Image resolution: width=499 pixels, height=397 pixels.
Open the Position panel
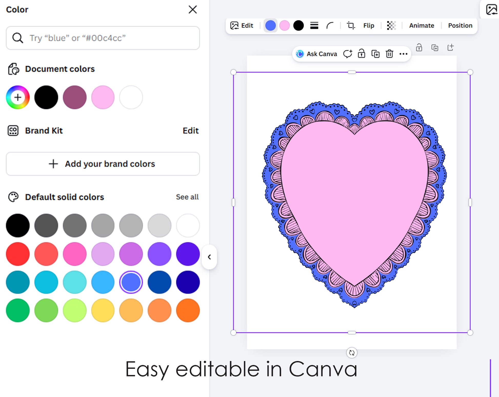pyautogui.click(x=460, y=26)
